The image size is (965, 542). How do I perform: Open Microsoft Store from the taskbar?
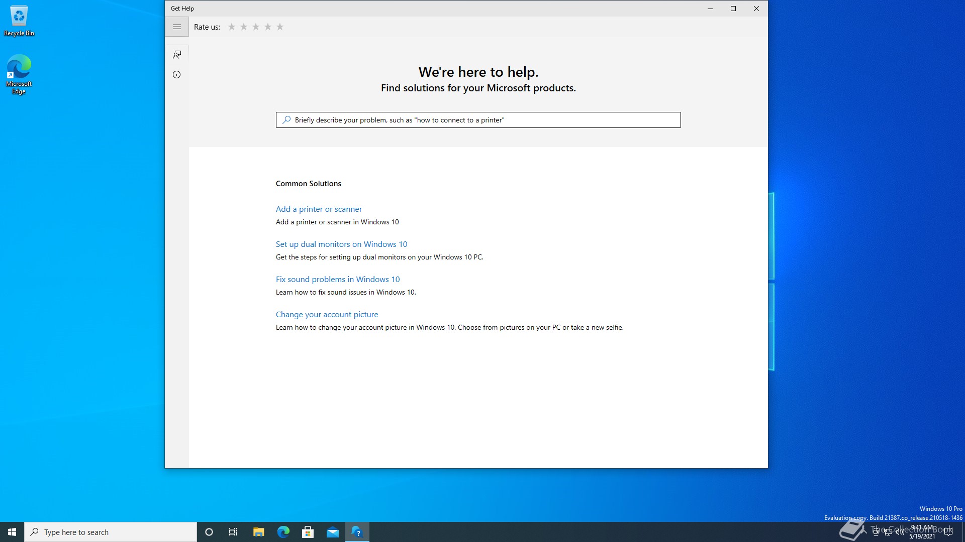pyautogui.click(x=308, y=532)
